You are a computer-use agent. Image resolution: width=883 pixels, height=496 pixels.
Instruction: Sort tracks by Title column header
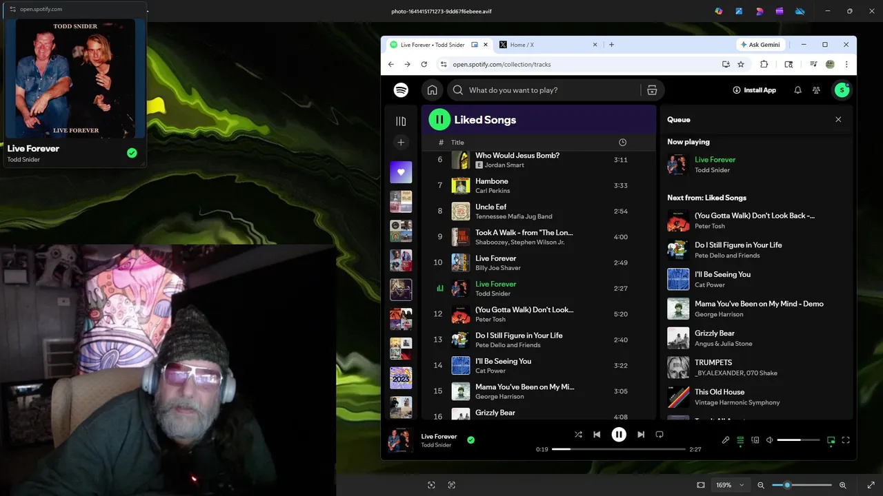tap(457, 143)
